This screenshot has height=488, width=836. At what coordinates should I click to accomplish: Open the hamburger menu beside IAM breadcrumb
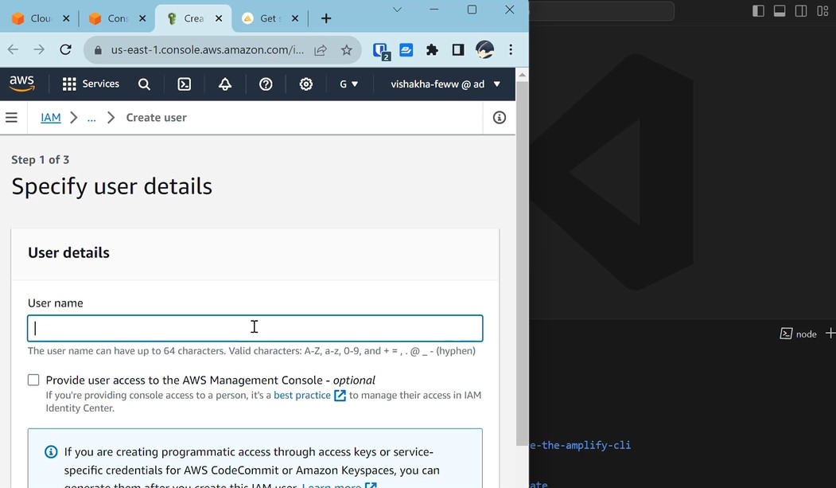12,117
